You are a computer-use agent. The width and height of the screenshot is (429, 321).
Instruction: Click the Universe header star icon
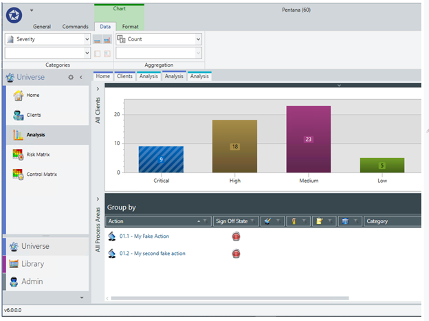tap(10, 78)
